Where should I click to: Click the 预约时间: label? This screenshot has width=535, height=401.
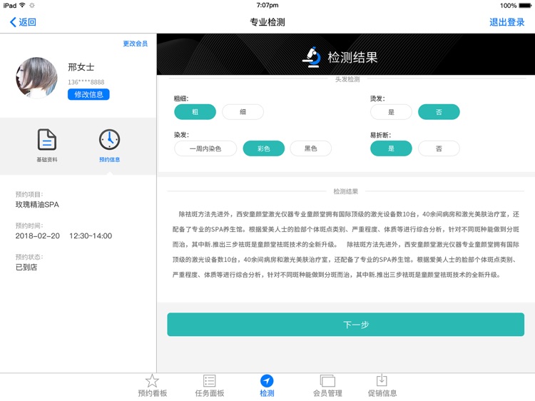coord(29,225)
